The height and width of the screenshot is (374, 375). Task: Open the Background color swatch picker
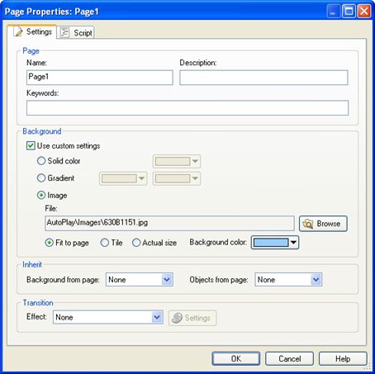[x=275, y=243]
